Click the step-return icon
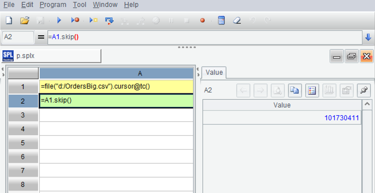 140,21
